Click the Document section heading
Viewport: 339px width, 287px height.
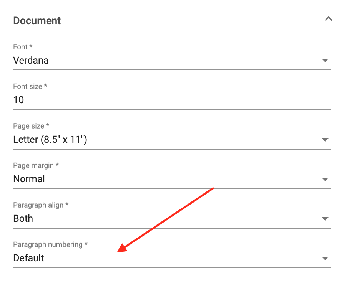(x=37, y=20)
